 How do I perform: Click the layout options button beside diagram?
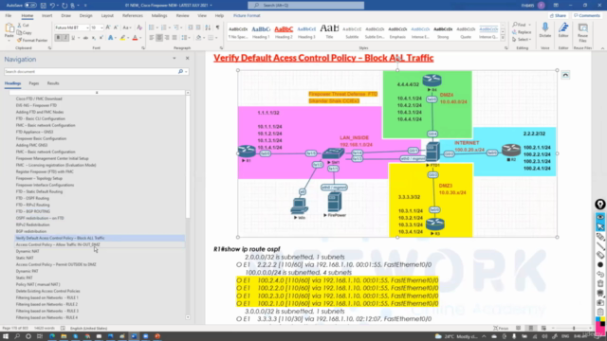click(x=565, y=75)
